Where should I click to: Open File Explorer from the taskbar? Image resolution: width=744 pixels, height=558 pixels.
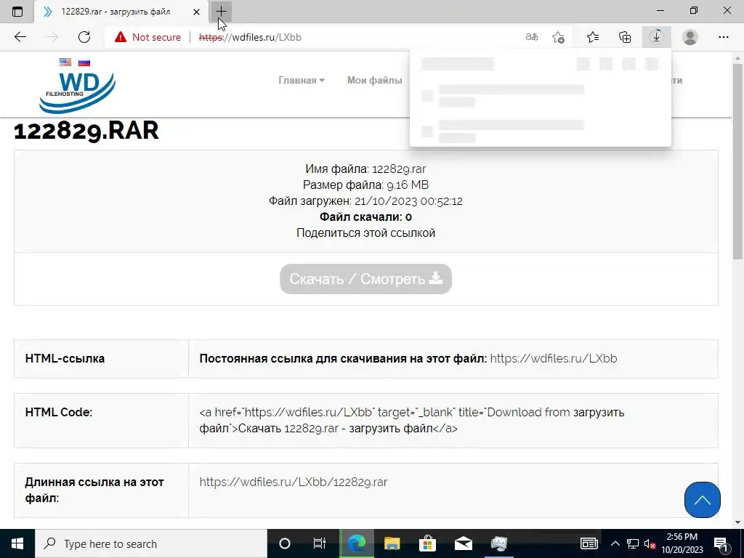[392, 543]
